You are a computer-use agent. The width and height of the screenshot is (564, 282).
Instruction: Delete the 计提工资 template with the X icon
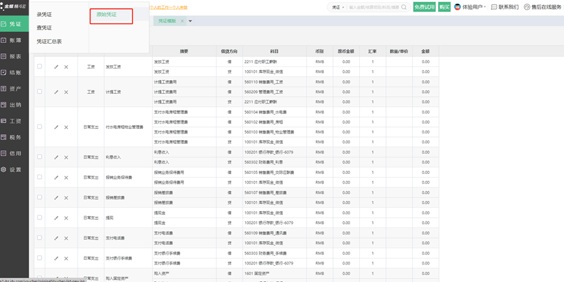click(67, 92)
